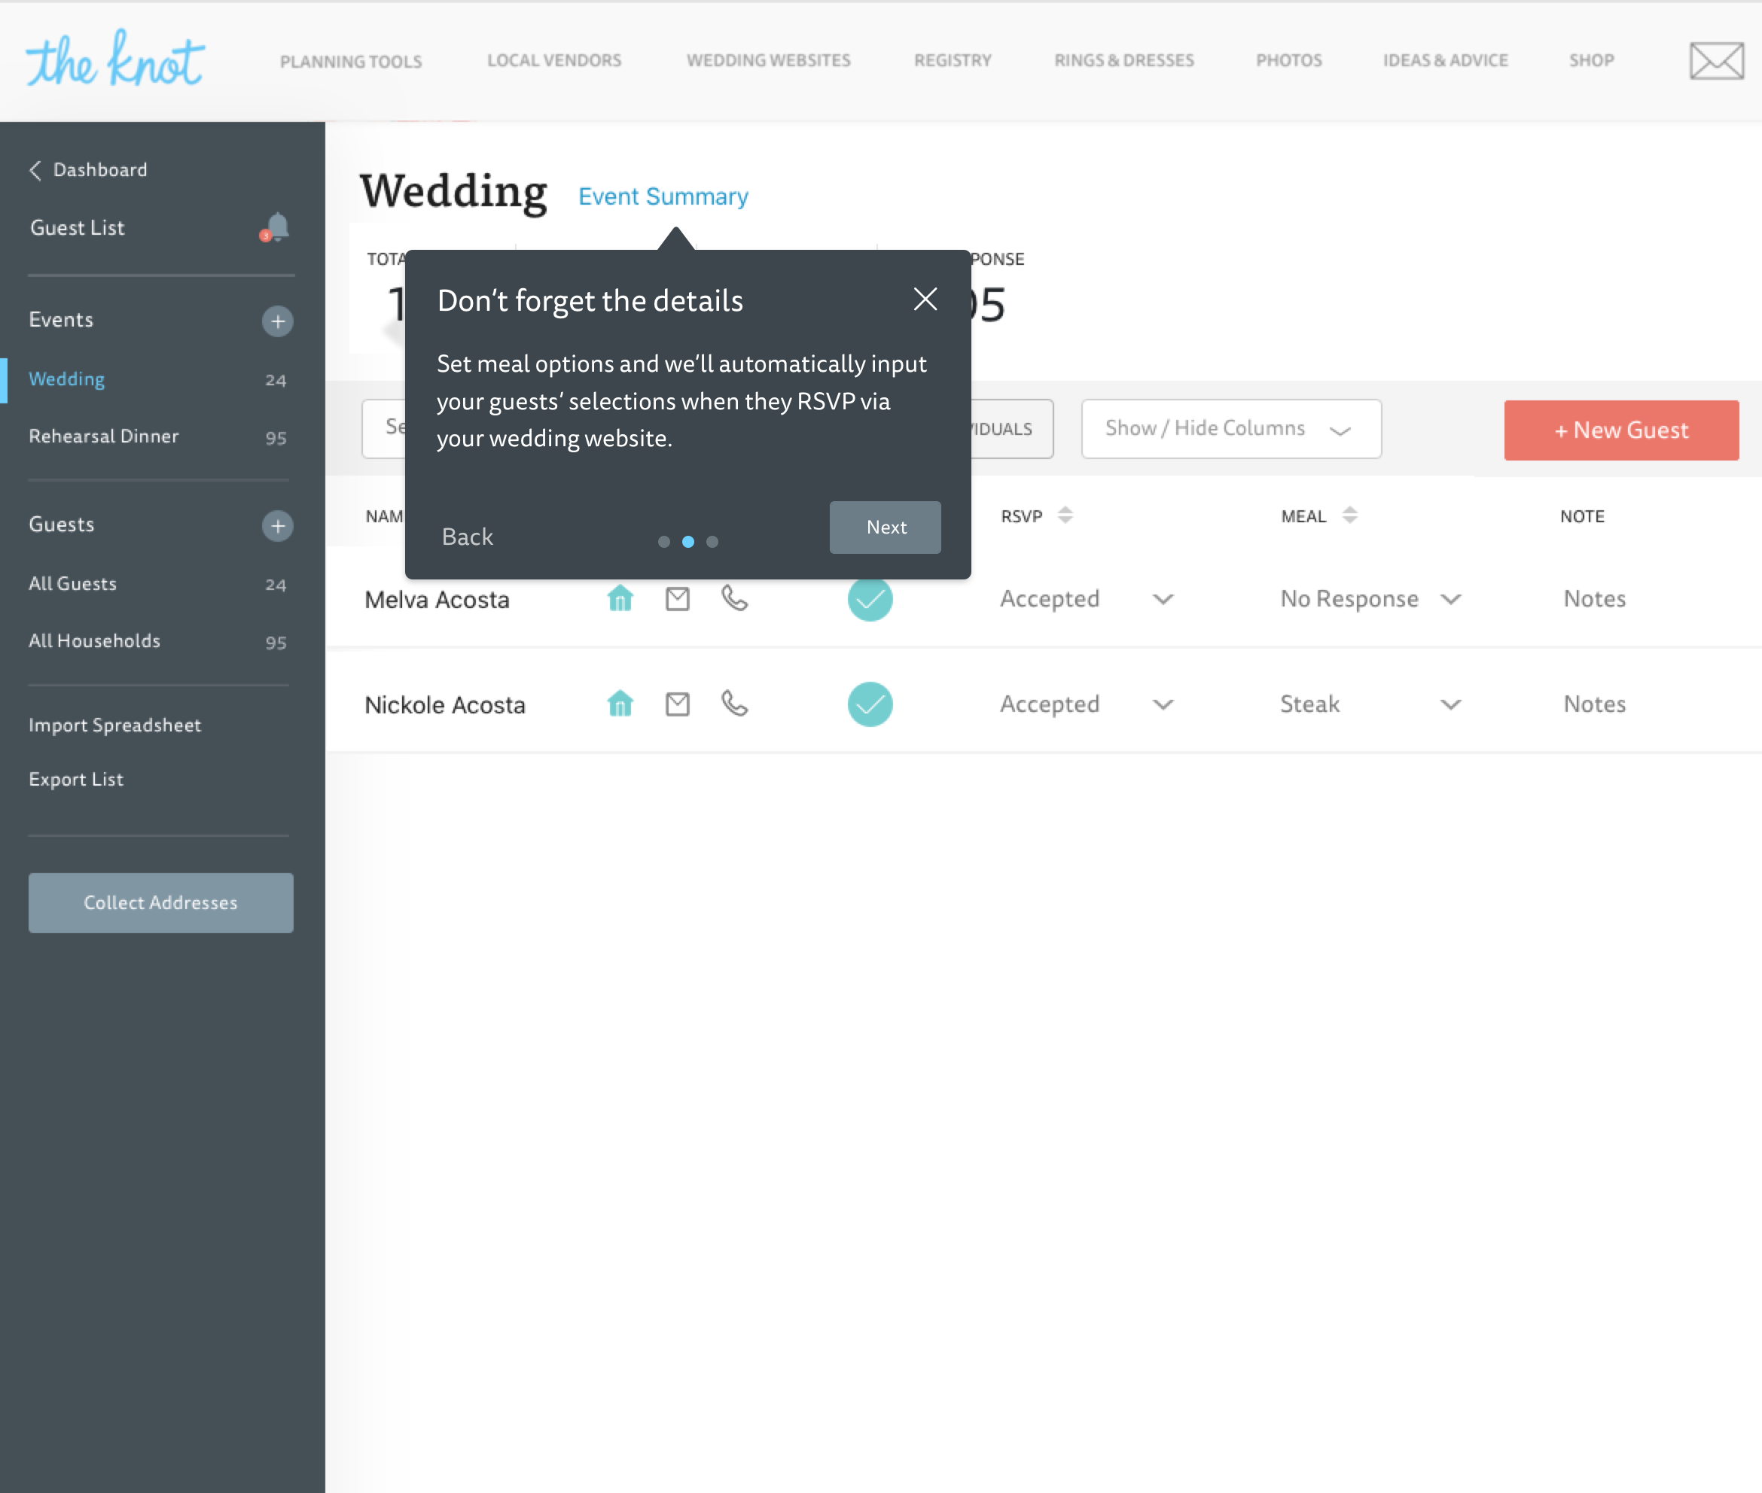Click the mail envelope icon in header
Image resolution: width=1762 pixels, height=1493 pixels.
(x=1715, y=60)
